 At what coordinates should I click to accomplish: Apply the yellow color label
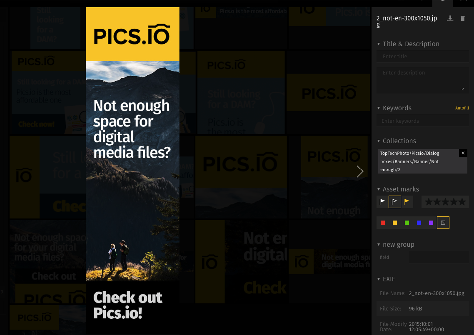tap(395, 223)
